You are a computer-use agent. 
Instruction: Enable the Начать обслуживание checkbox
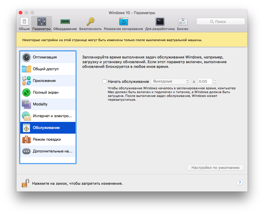pos(105,81)
